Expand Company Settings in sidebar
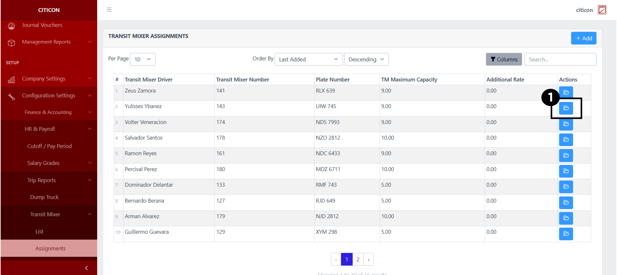617x275 pixels. (x=49, y=79)
